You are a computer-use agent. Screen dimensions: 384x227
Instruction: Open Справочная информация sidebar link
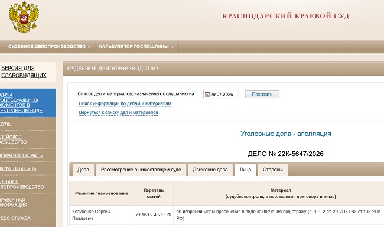click(14, 203)
